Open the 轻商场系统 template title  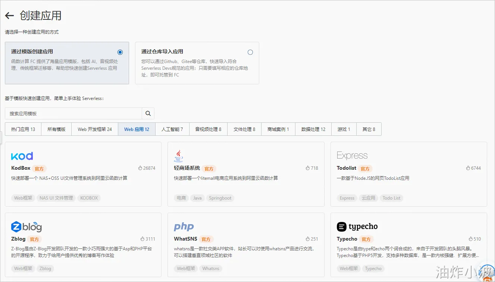(x=187, y=168)
